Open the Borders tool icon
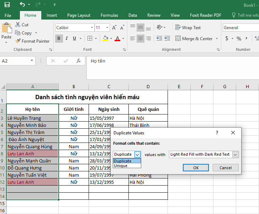259x214 pixels. pos(90,38)
